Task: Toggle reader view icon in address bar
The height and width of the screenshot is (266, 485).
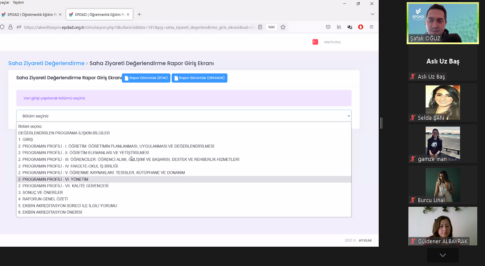Action: click(x=260, y=27)
